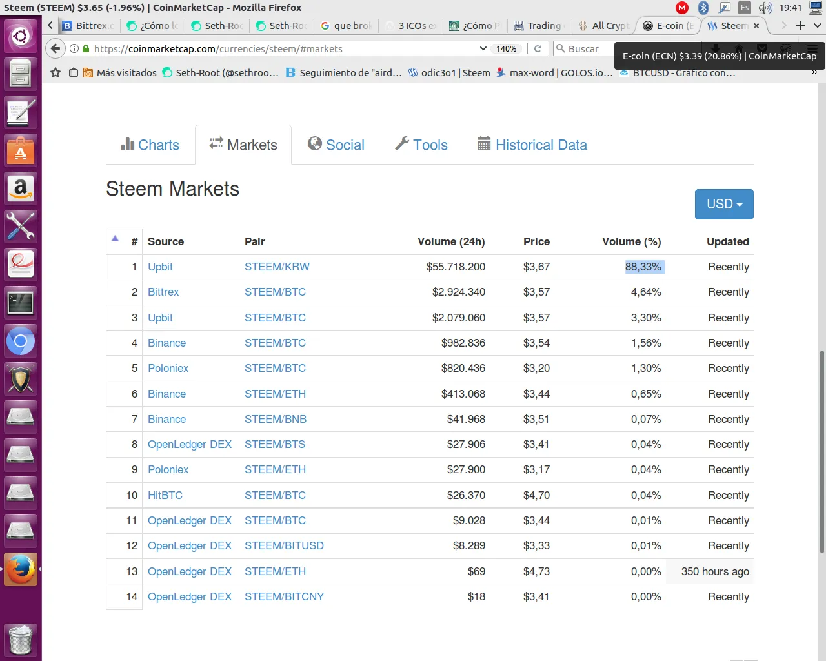Open the volume indicator in top panel

(765, 8)
